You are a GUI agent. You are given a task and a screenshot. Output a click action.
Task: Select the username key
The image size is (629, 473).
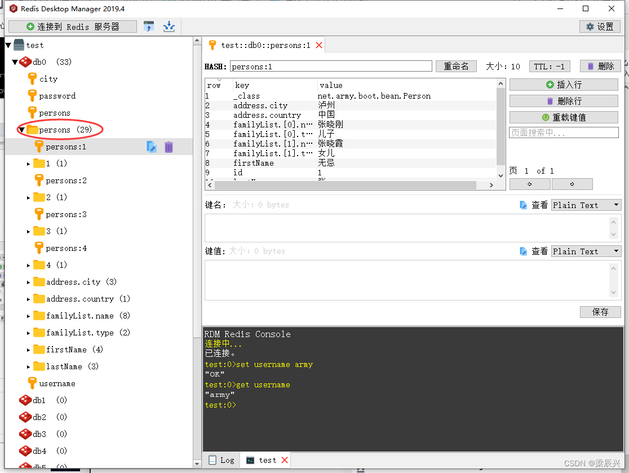coord(57,383)
